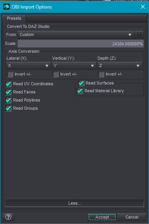This screenshot has width=149, height=224.
Task: Click the OBJ Import Options title text
Action: click(32, 7)
